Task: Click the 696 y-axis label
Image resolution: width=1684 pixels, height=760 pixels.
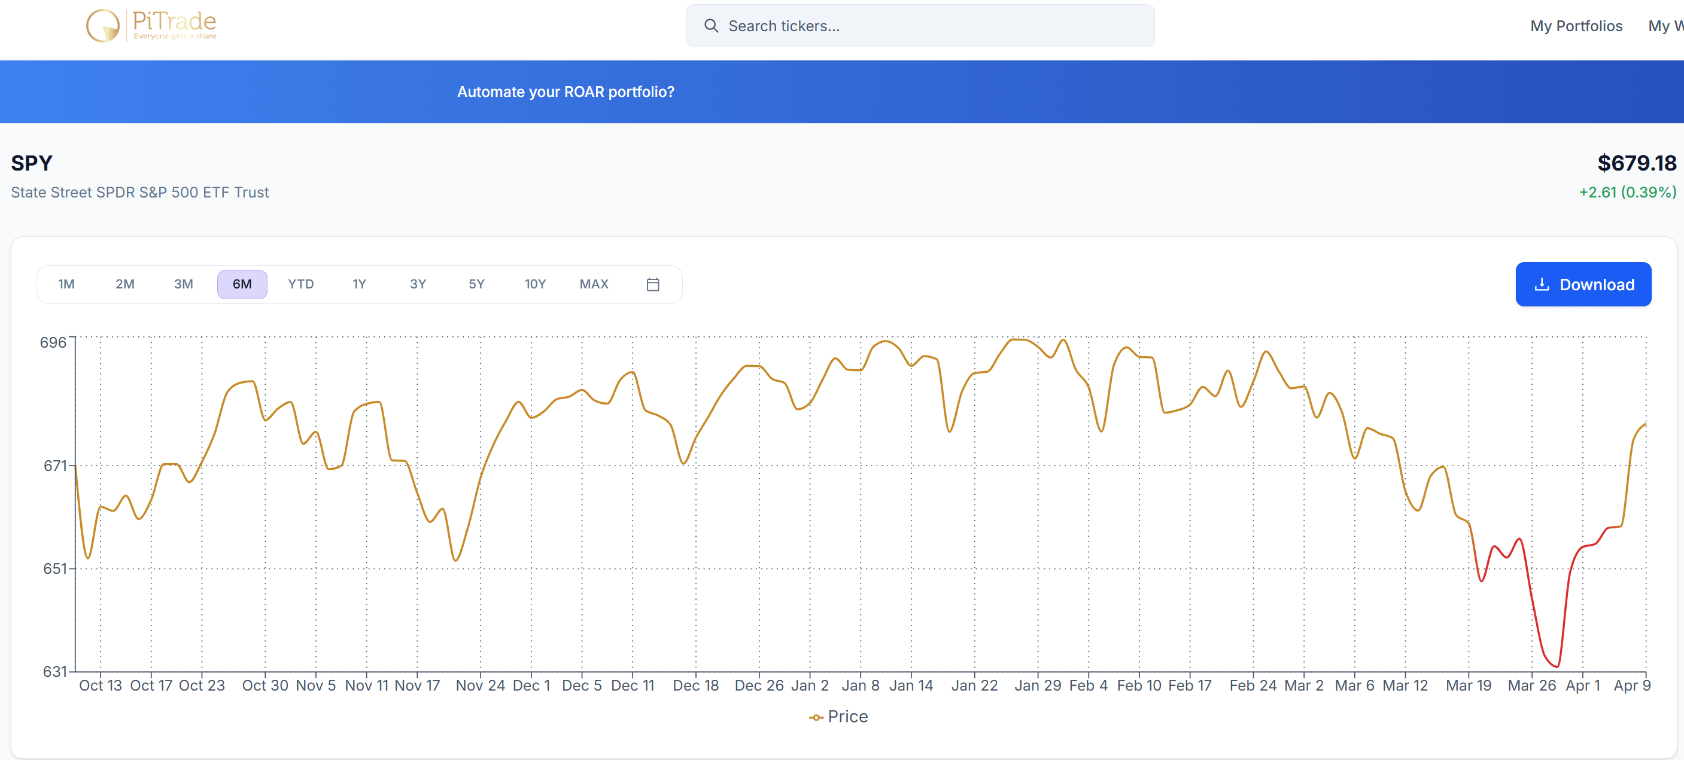Action: [x=53, y=342]
